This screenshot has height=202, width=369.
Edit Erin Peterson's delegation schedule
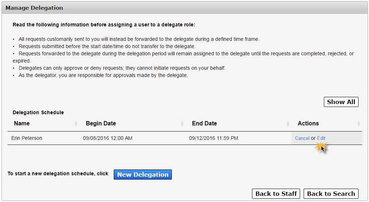coord(321,138)
